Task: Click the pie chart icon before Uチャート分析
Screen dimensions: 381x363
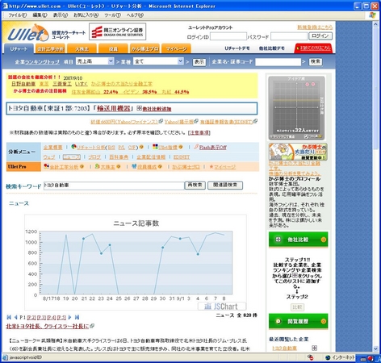Action: point(73,147)
